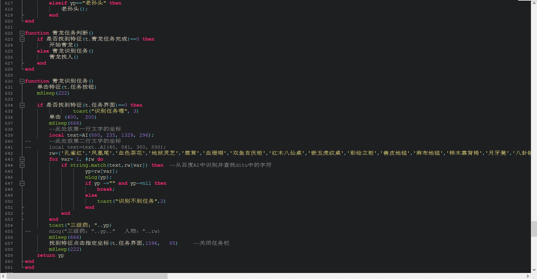Screen dimensions: 537x279
Task: Collapse the if block fold at line 634
Action: pyautogui.click(x=22, y=105)
